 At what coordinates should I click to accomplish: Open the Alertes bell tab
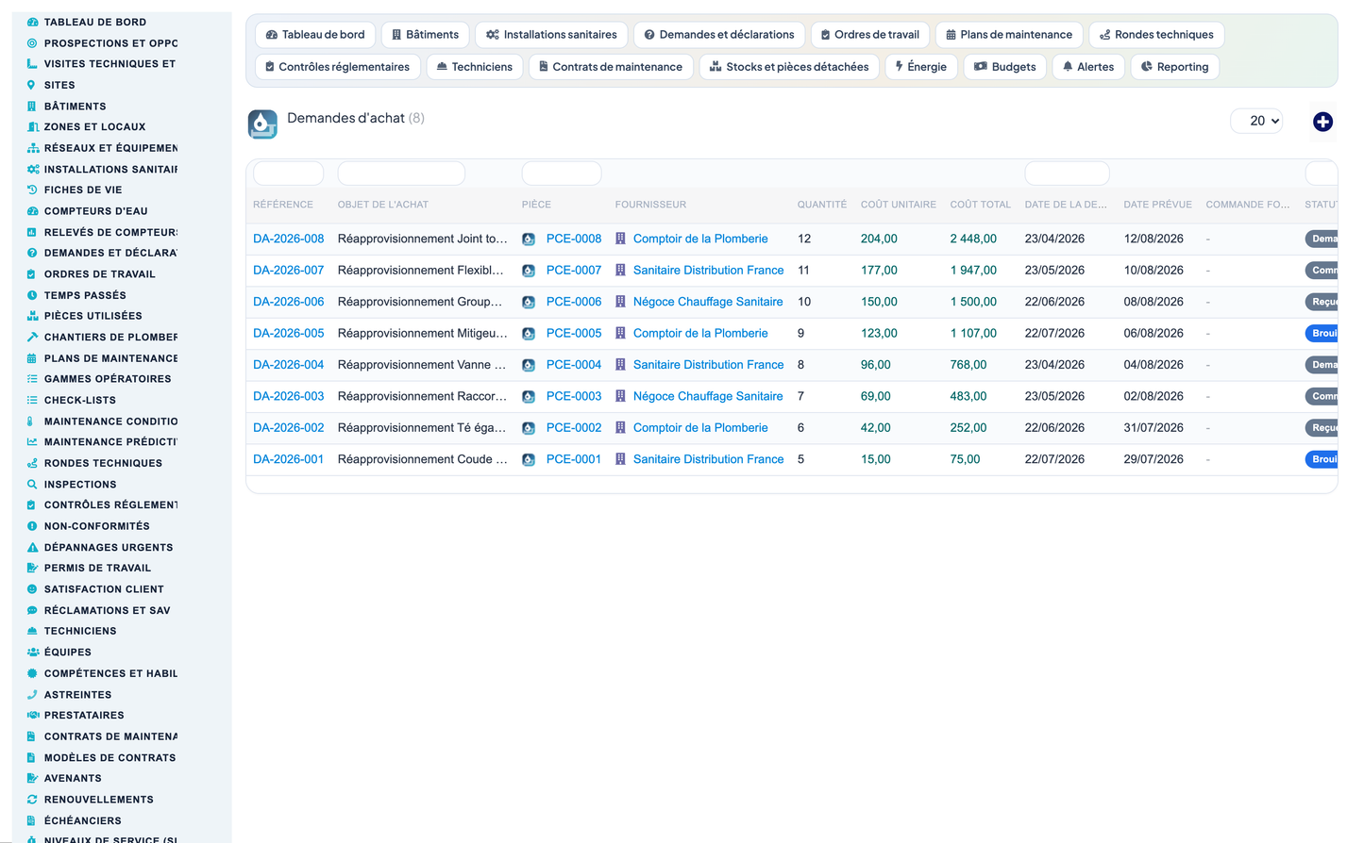coord(1087,67)
